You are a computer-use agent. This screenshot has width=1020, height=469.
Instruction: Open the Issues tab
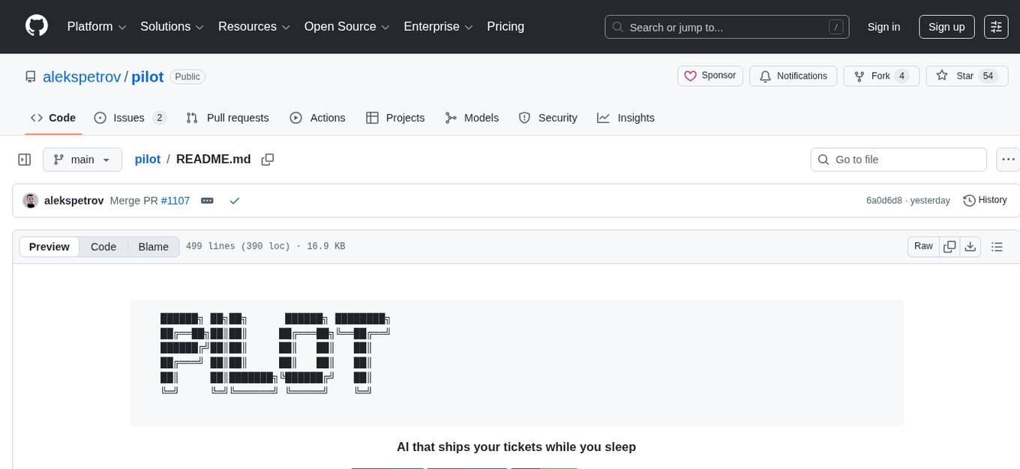(x=129, y=118)
